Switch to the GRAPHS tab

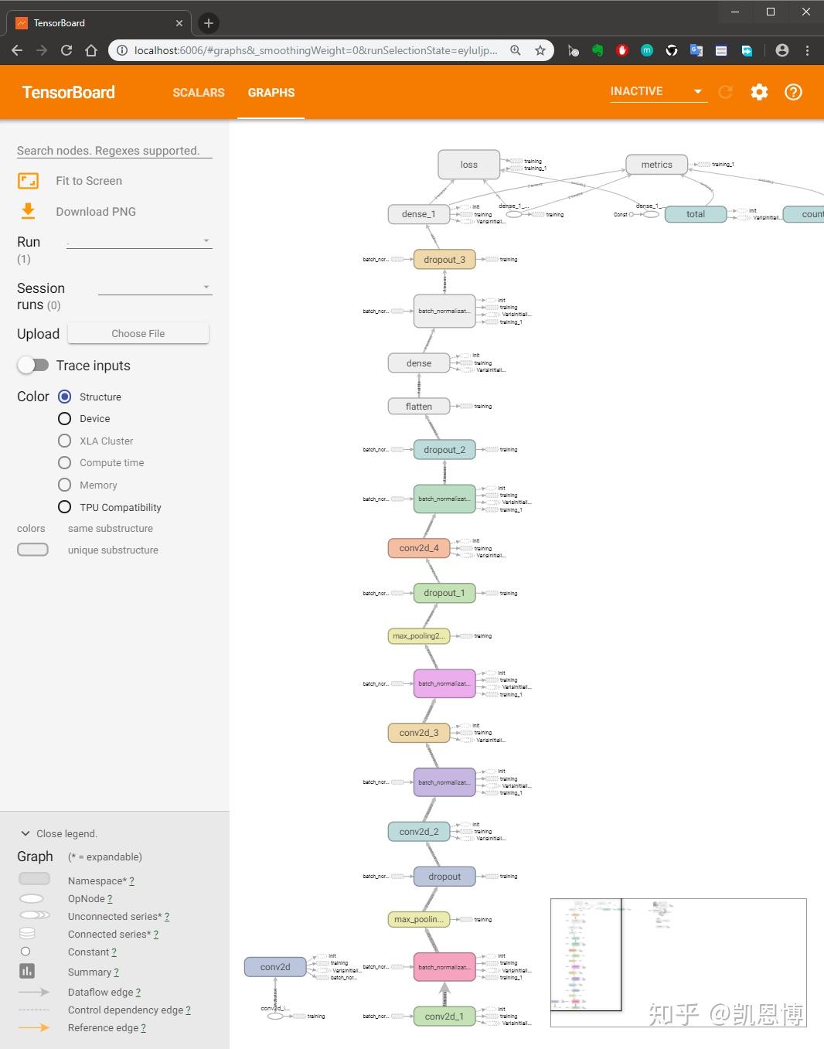(x=271, y=93)
